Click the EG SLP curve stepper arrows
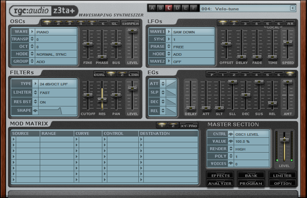Image resolution: width=307 pixels, height=198 pixels. [163, 92]
